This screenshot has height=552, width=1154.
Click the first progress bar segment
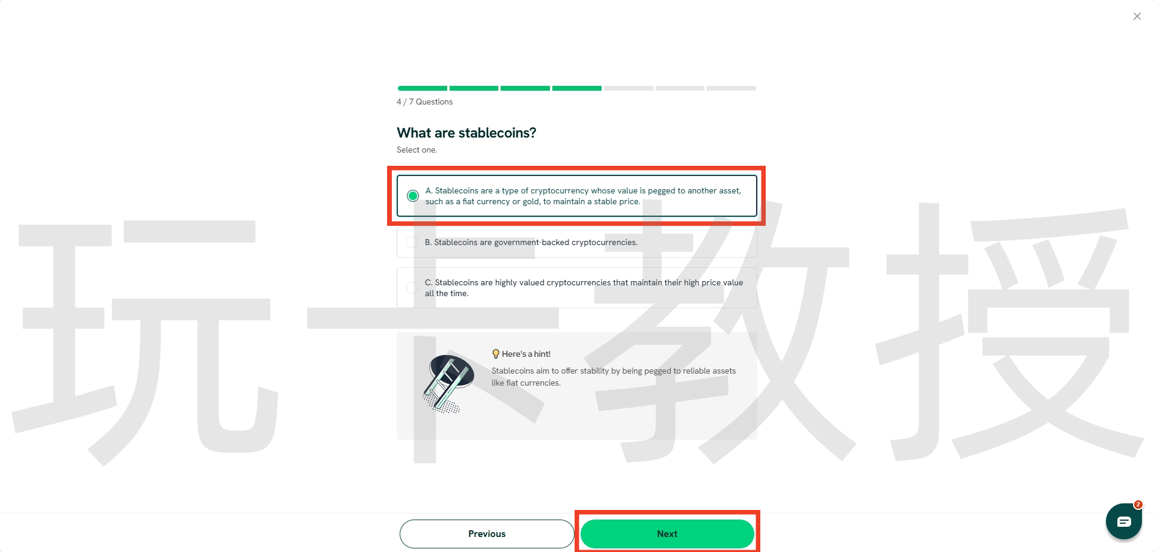(x=422, y=88)
